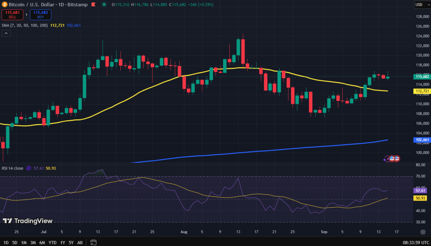
Task: Switch to the YTD range tab
Action: (52, 242)
